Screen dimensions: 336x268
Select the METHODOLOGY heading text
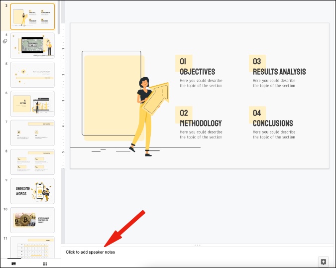pos(201,123)
